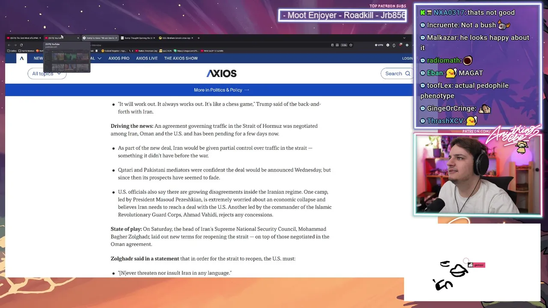Open the Federal Register bookmark
Image resolution: width=548 pixels, height=308 pixels.
[x=114, y=51]
